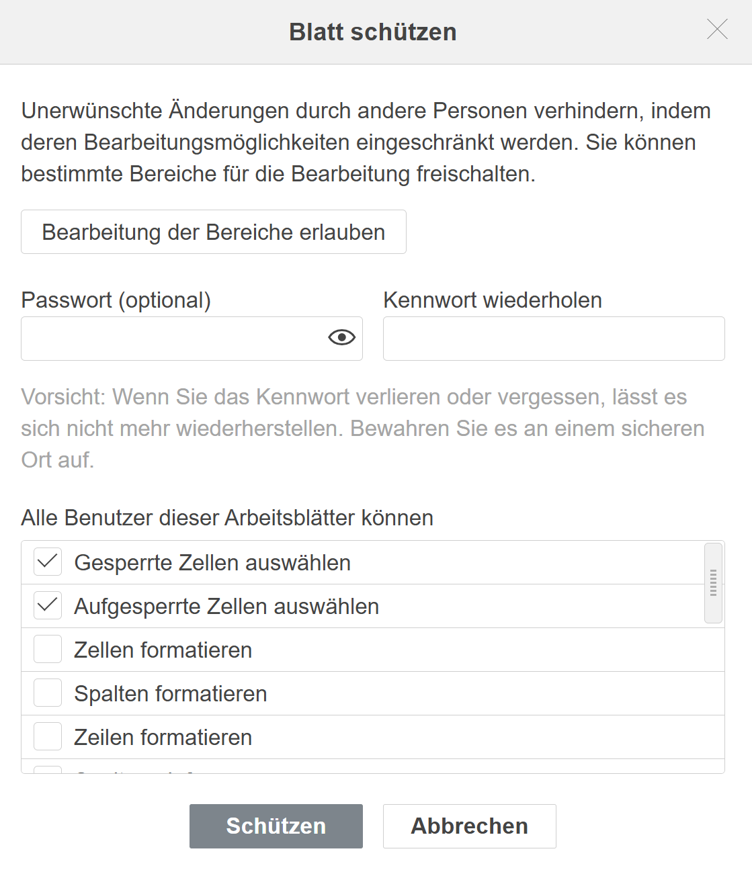752x876 pixels.
Task: Click the Passwort (optional) label text
Action: [116, 300]
